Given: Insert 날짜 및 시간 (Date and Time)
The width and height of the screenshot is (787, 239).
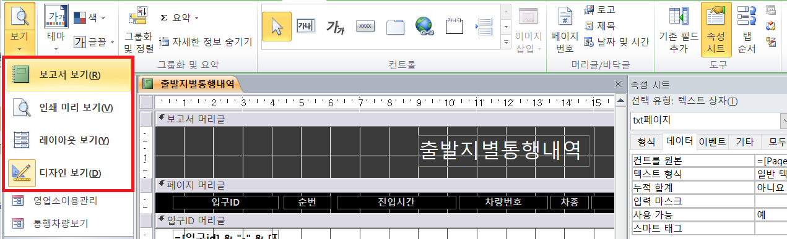Looking at the screenshot, I should 617,42.
